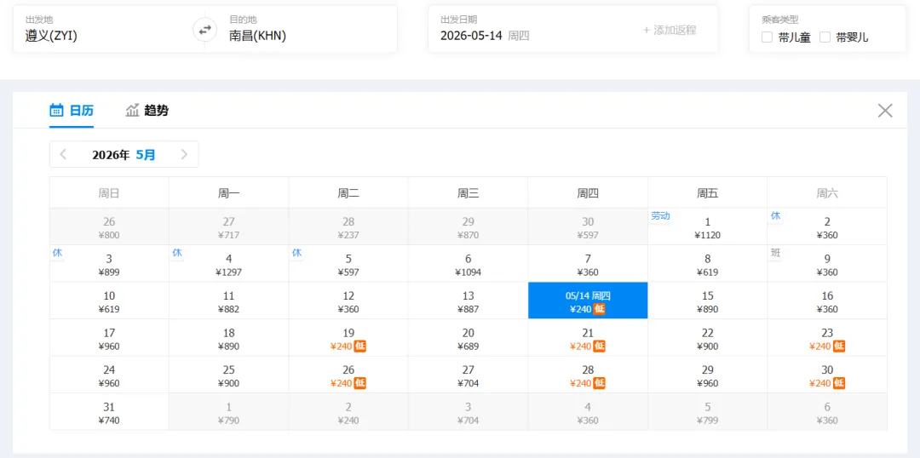
Task: Choose May 4 with ¥1297 fare
Action: 229,264
